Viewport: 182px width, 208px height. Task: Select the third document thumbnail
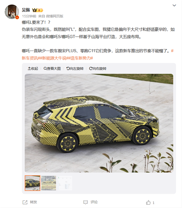[x=65, y=183]
